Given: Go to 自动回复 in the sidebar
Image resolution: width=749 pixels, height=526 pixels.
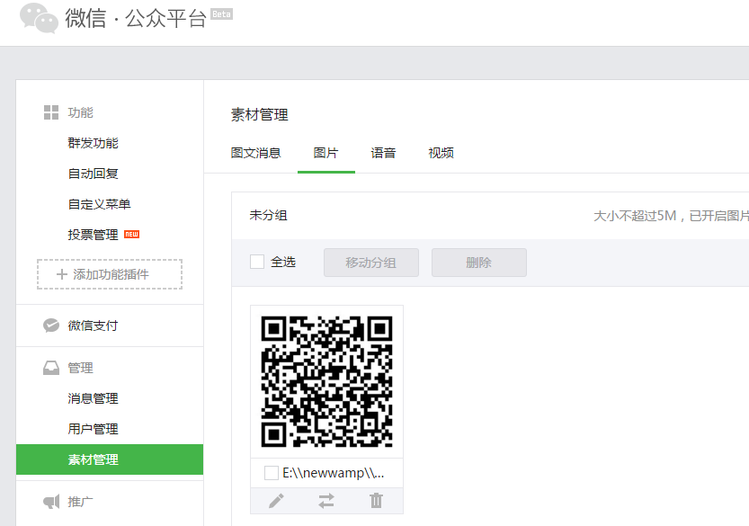Looking at the screenshot, I should (94, 174).
